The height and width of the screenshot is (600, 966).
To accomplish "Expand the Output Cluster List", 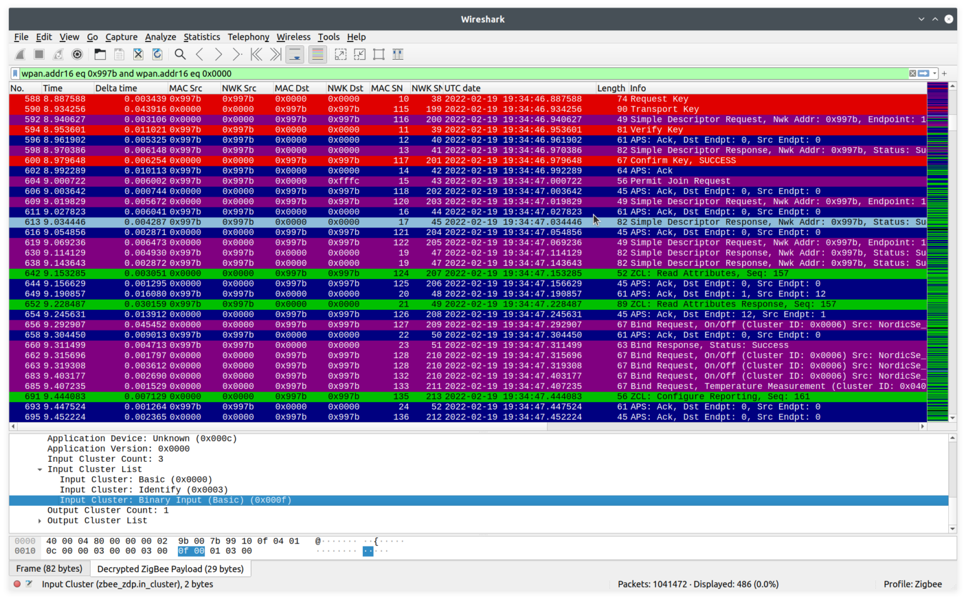I will [40, 520].
